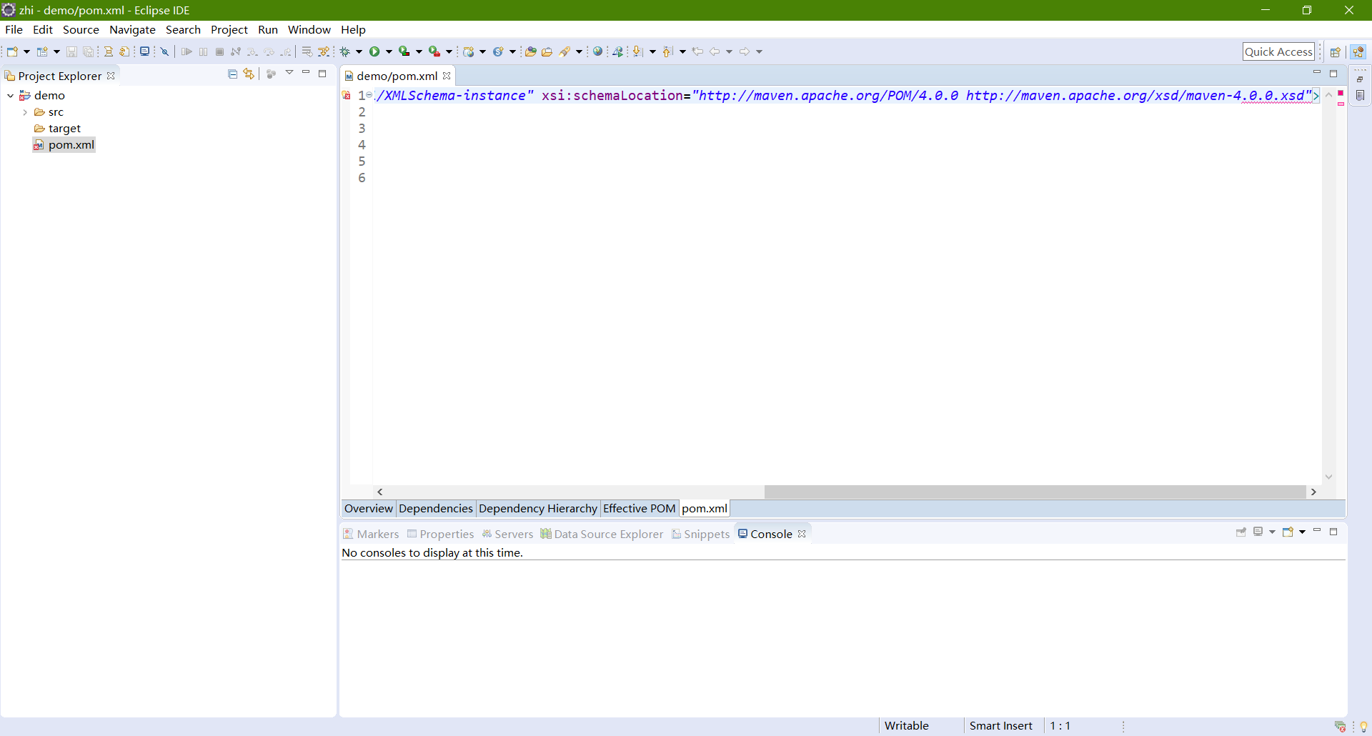The height and width of the screenshot is (736, 1372).
Task: Open the External Tools dropdown arrow
Action: pyautogui.click(x=449, y=51)
